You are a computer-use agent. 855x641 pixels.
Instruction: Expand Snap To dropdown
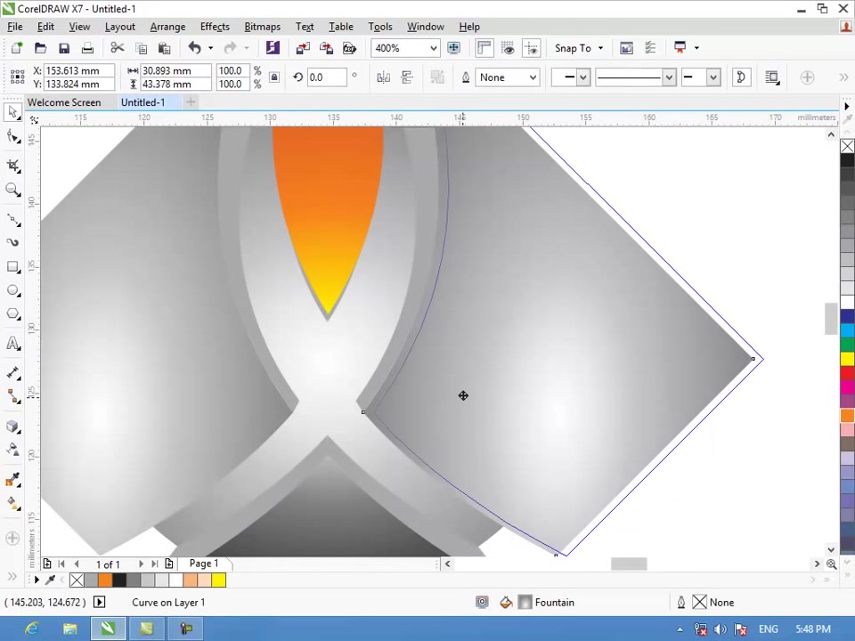click(x=601, y=48)
